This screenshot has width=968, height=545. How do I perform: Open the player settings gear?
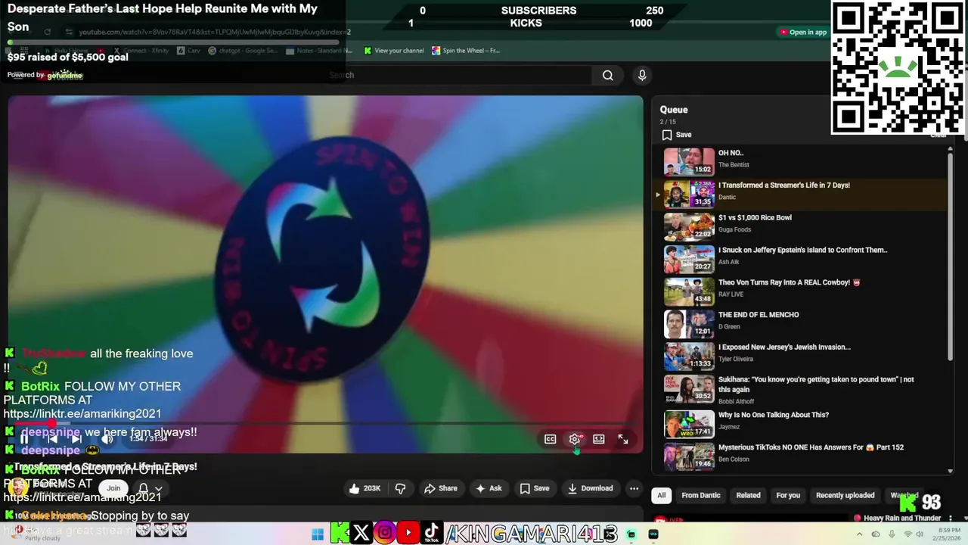(x=575, y=439)
